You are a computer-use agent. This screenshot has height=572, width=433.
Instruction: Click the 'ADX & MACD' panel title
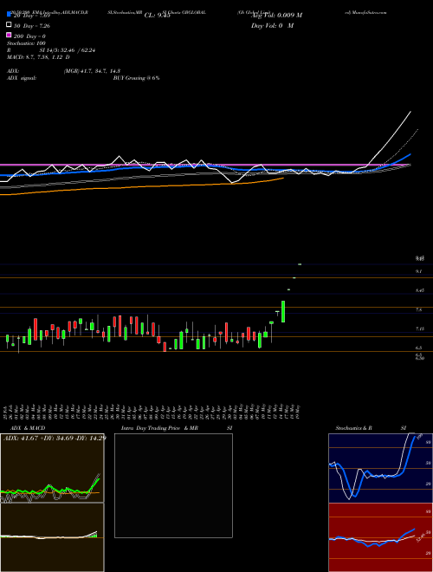pyautogui.click(x=28, y=428)
